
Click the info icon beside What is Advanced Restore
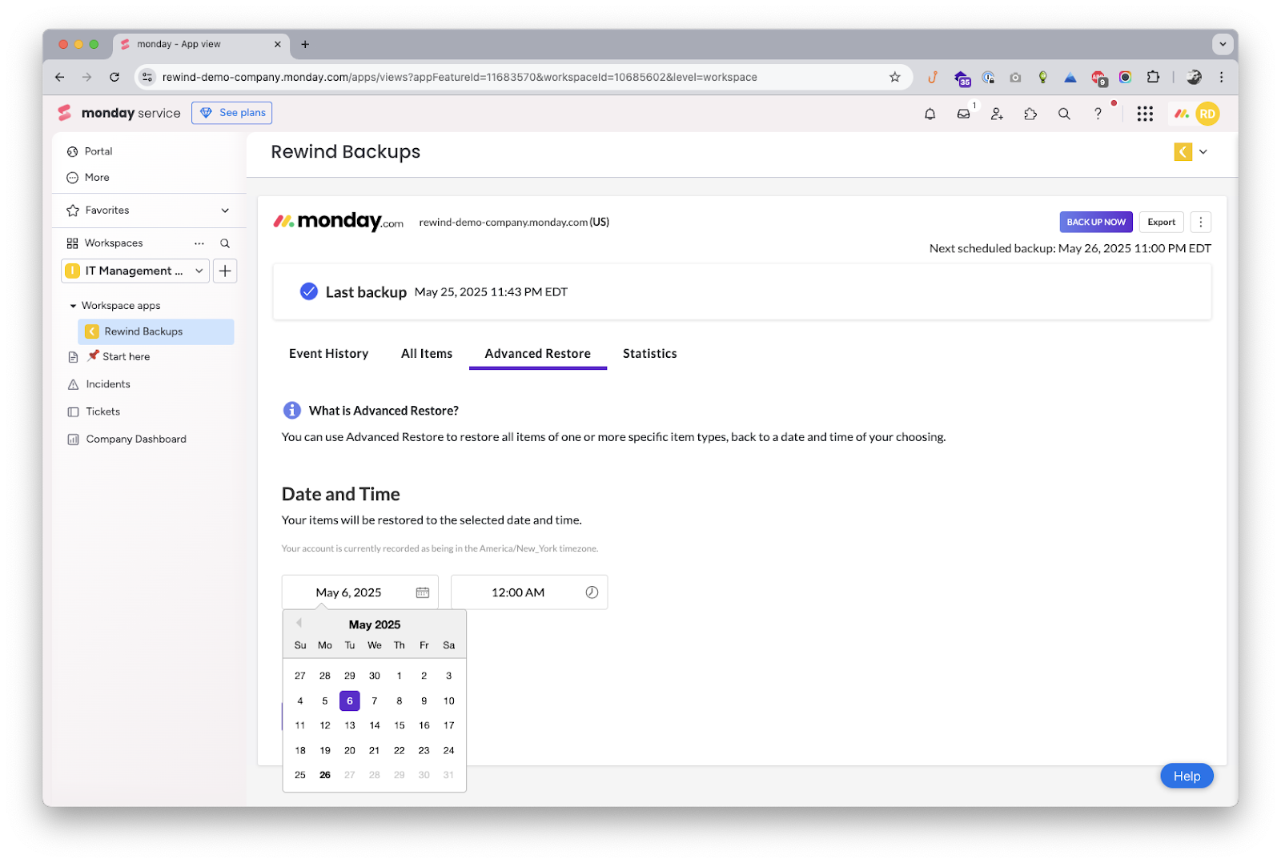[292, 410]
